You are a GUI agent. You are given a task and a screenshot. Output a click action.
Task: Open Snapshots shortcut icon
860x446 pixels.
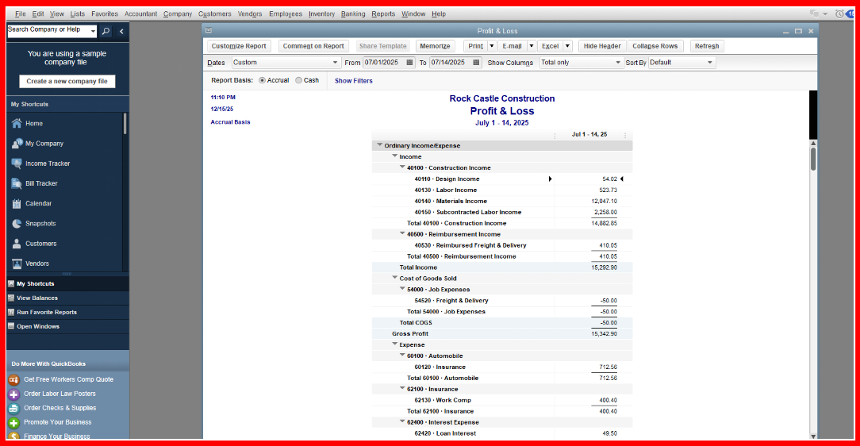coord(17,223)
